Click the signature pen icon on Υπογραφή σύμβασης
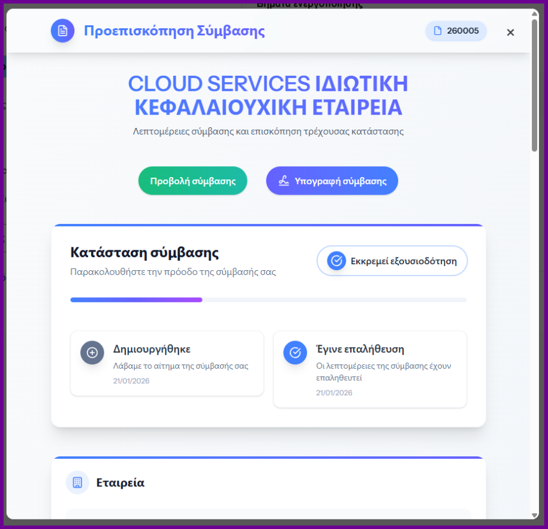548x529 pixels. pyautogui.click(x=284, y=181)
